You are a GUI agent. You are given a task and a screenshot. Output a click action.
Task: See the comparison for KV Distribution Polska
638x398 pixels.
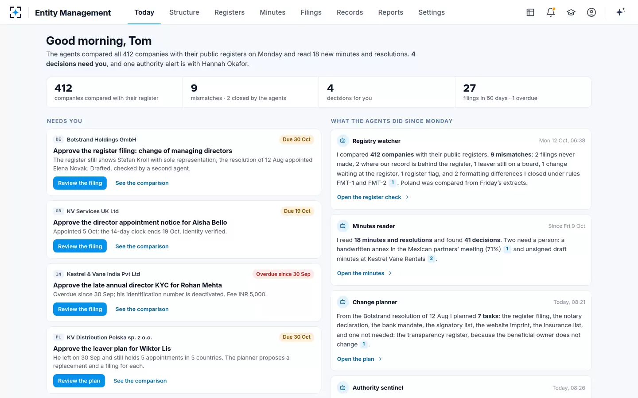click(140, 381)
